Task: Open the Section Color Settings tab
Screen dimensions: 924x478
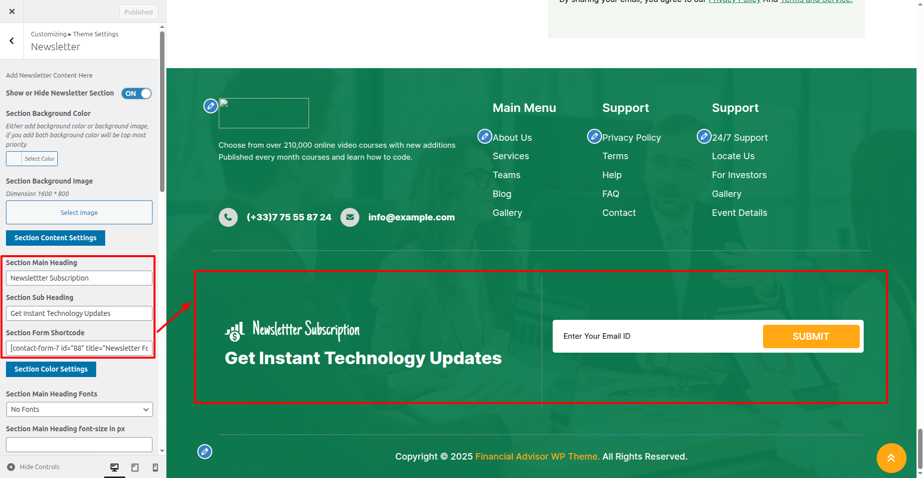Action: 51,369
